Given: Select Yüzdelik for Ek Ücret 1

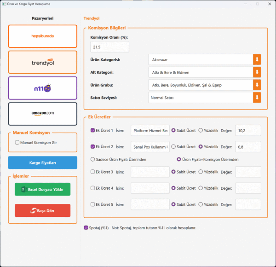Looking at the screenshot, I should coord(201,130).
